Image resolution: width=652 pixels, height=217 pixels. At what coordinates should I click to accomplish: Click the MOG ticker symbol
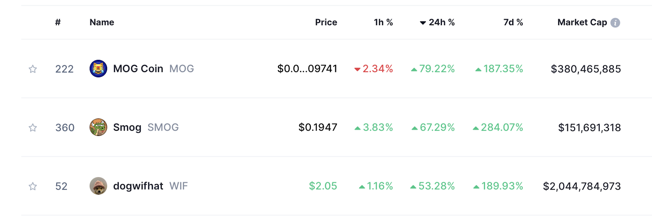pos(182,68)
